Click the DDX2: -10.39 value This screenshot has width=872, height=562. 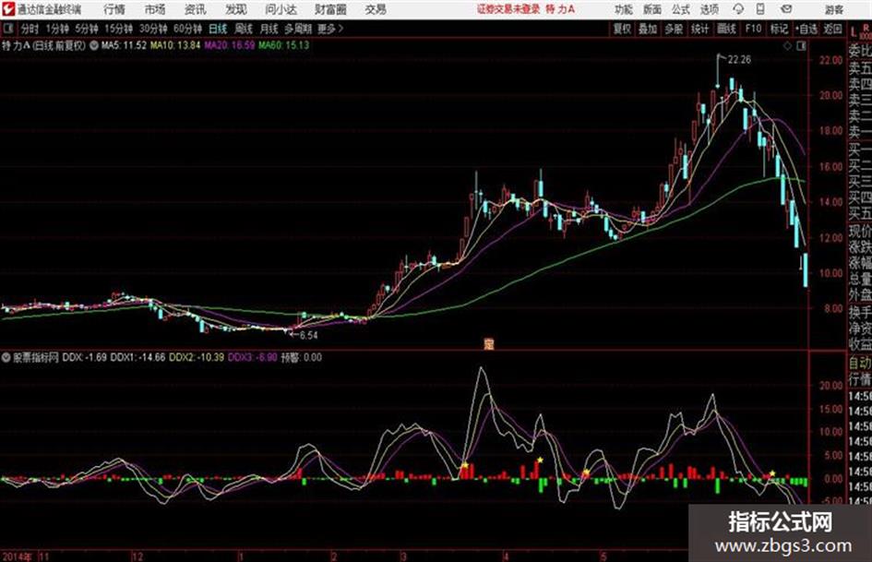pos(197,358)
